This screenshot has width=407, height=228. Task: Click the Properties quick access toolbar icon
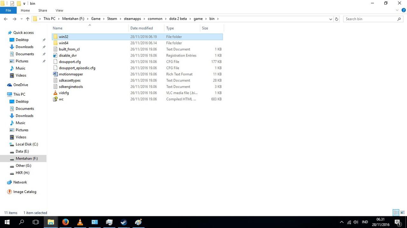[x=12, y=3]
